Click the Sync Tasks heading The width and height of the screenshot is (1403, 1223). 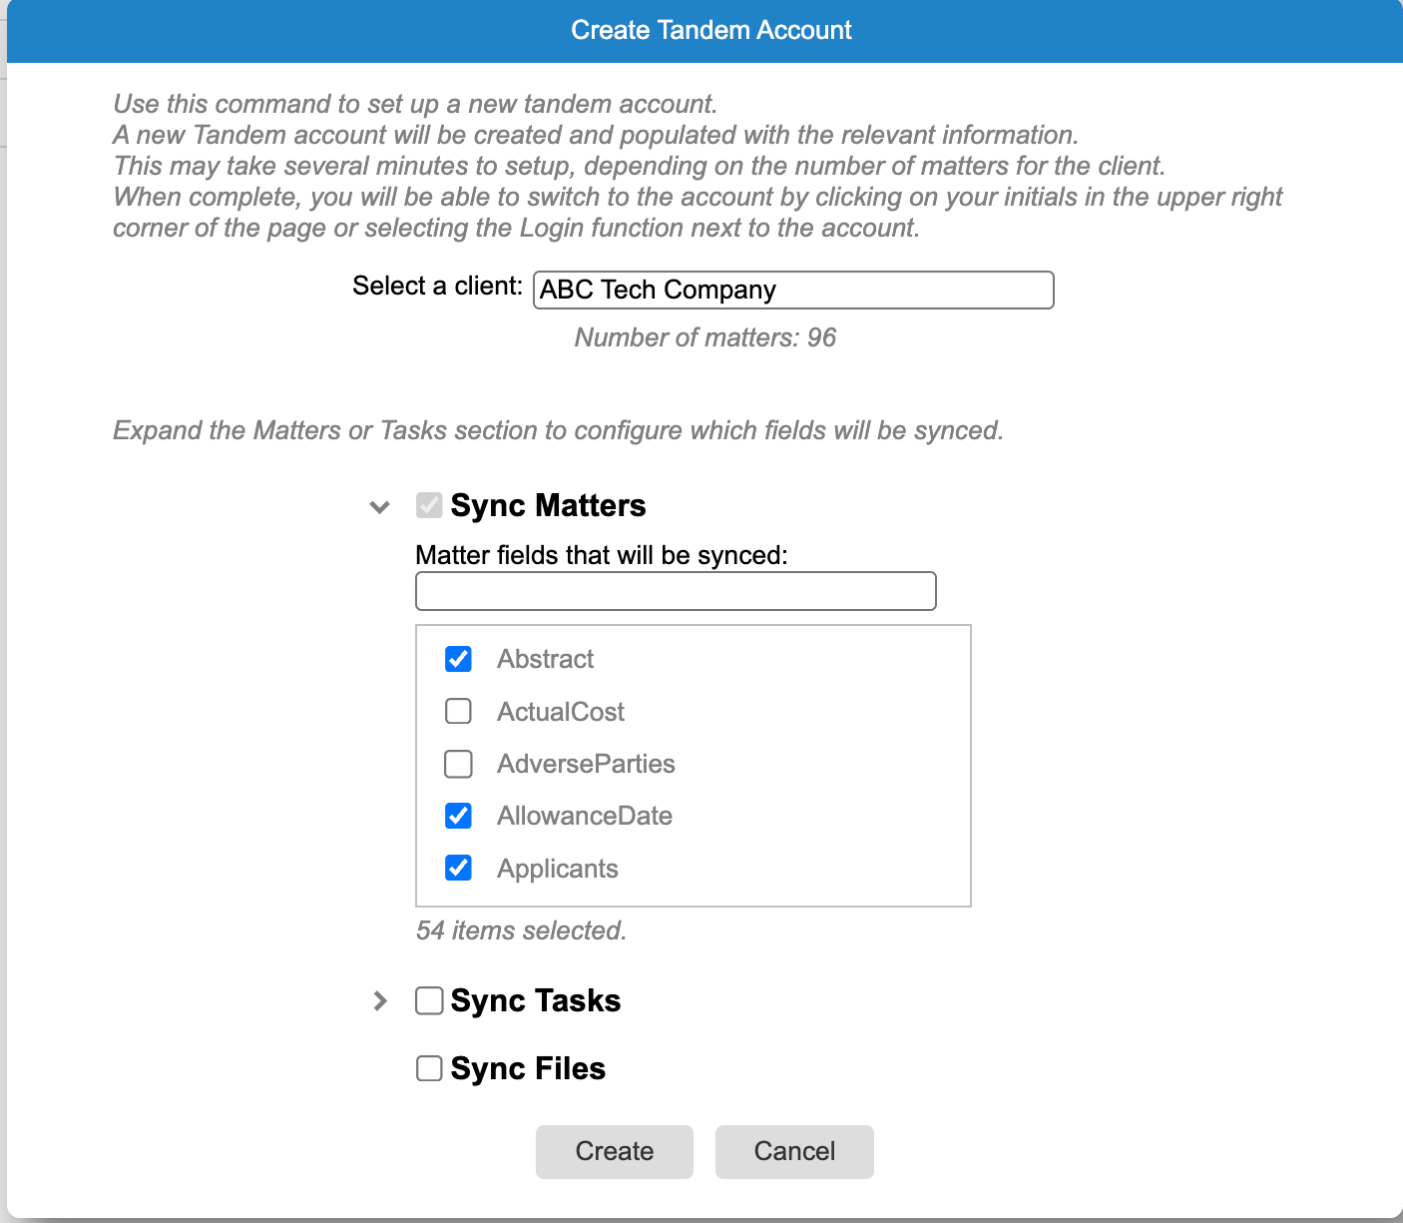coord(536,1000)
